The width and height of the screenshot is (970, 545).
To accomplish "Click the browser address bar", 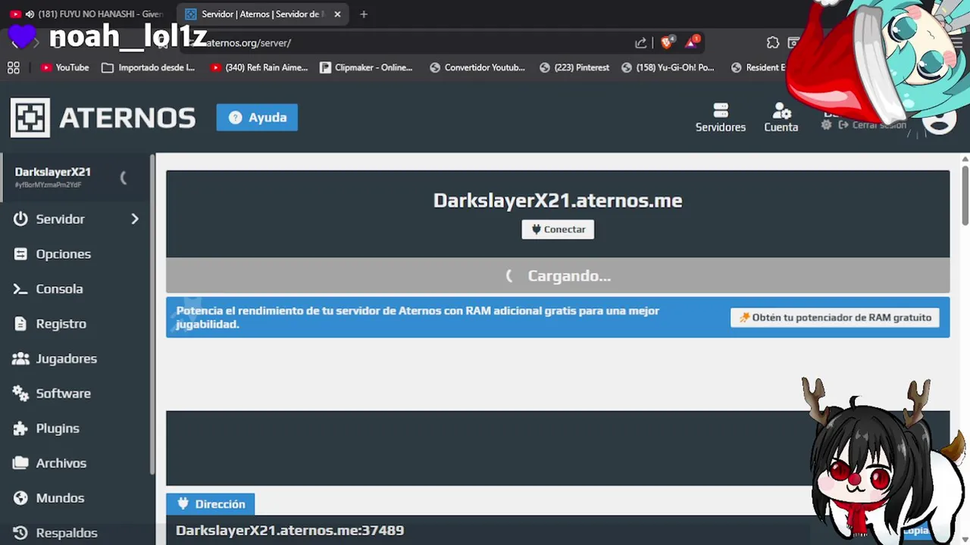I will click(409, 42).
